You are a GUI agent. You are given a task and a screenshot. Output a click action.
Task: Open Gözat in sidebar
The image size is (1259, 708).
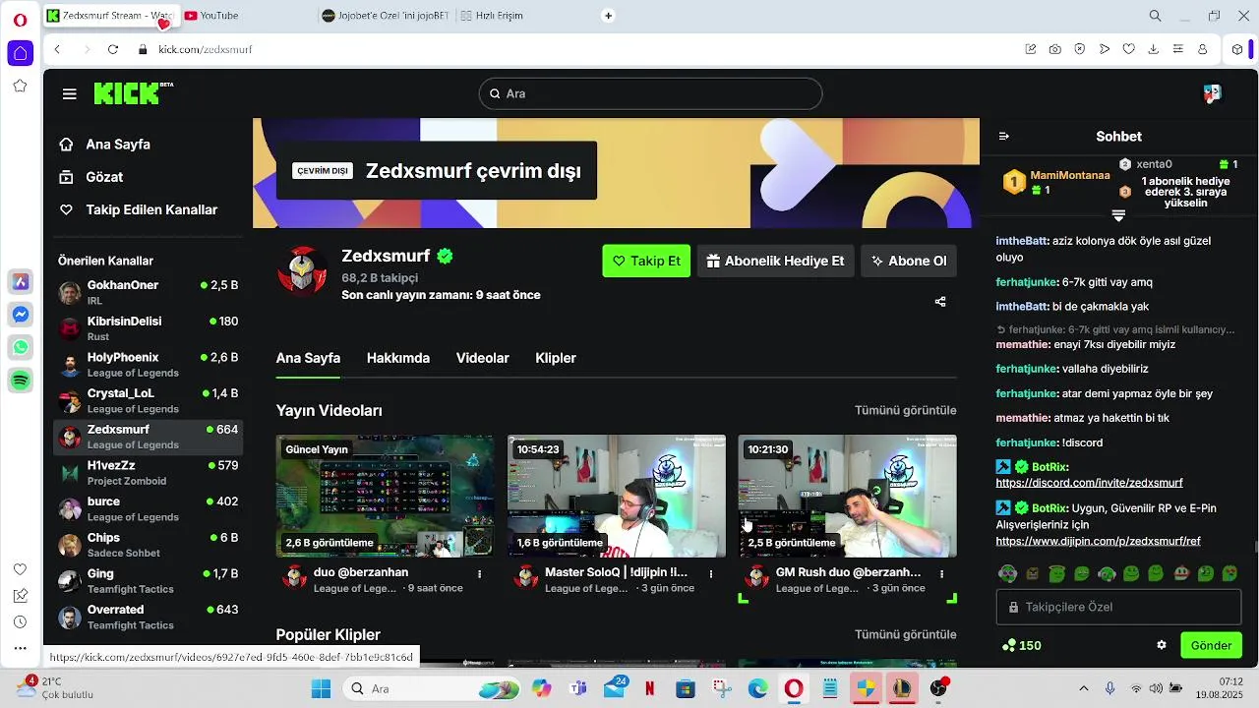click(x=90, y=177)
